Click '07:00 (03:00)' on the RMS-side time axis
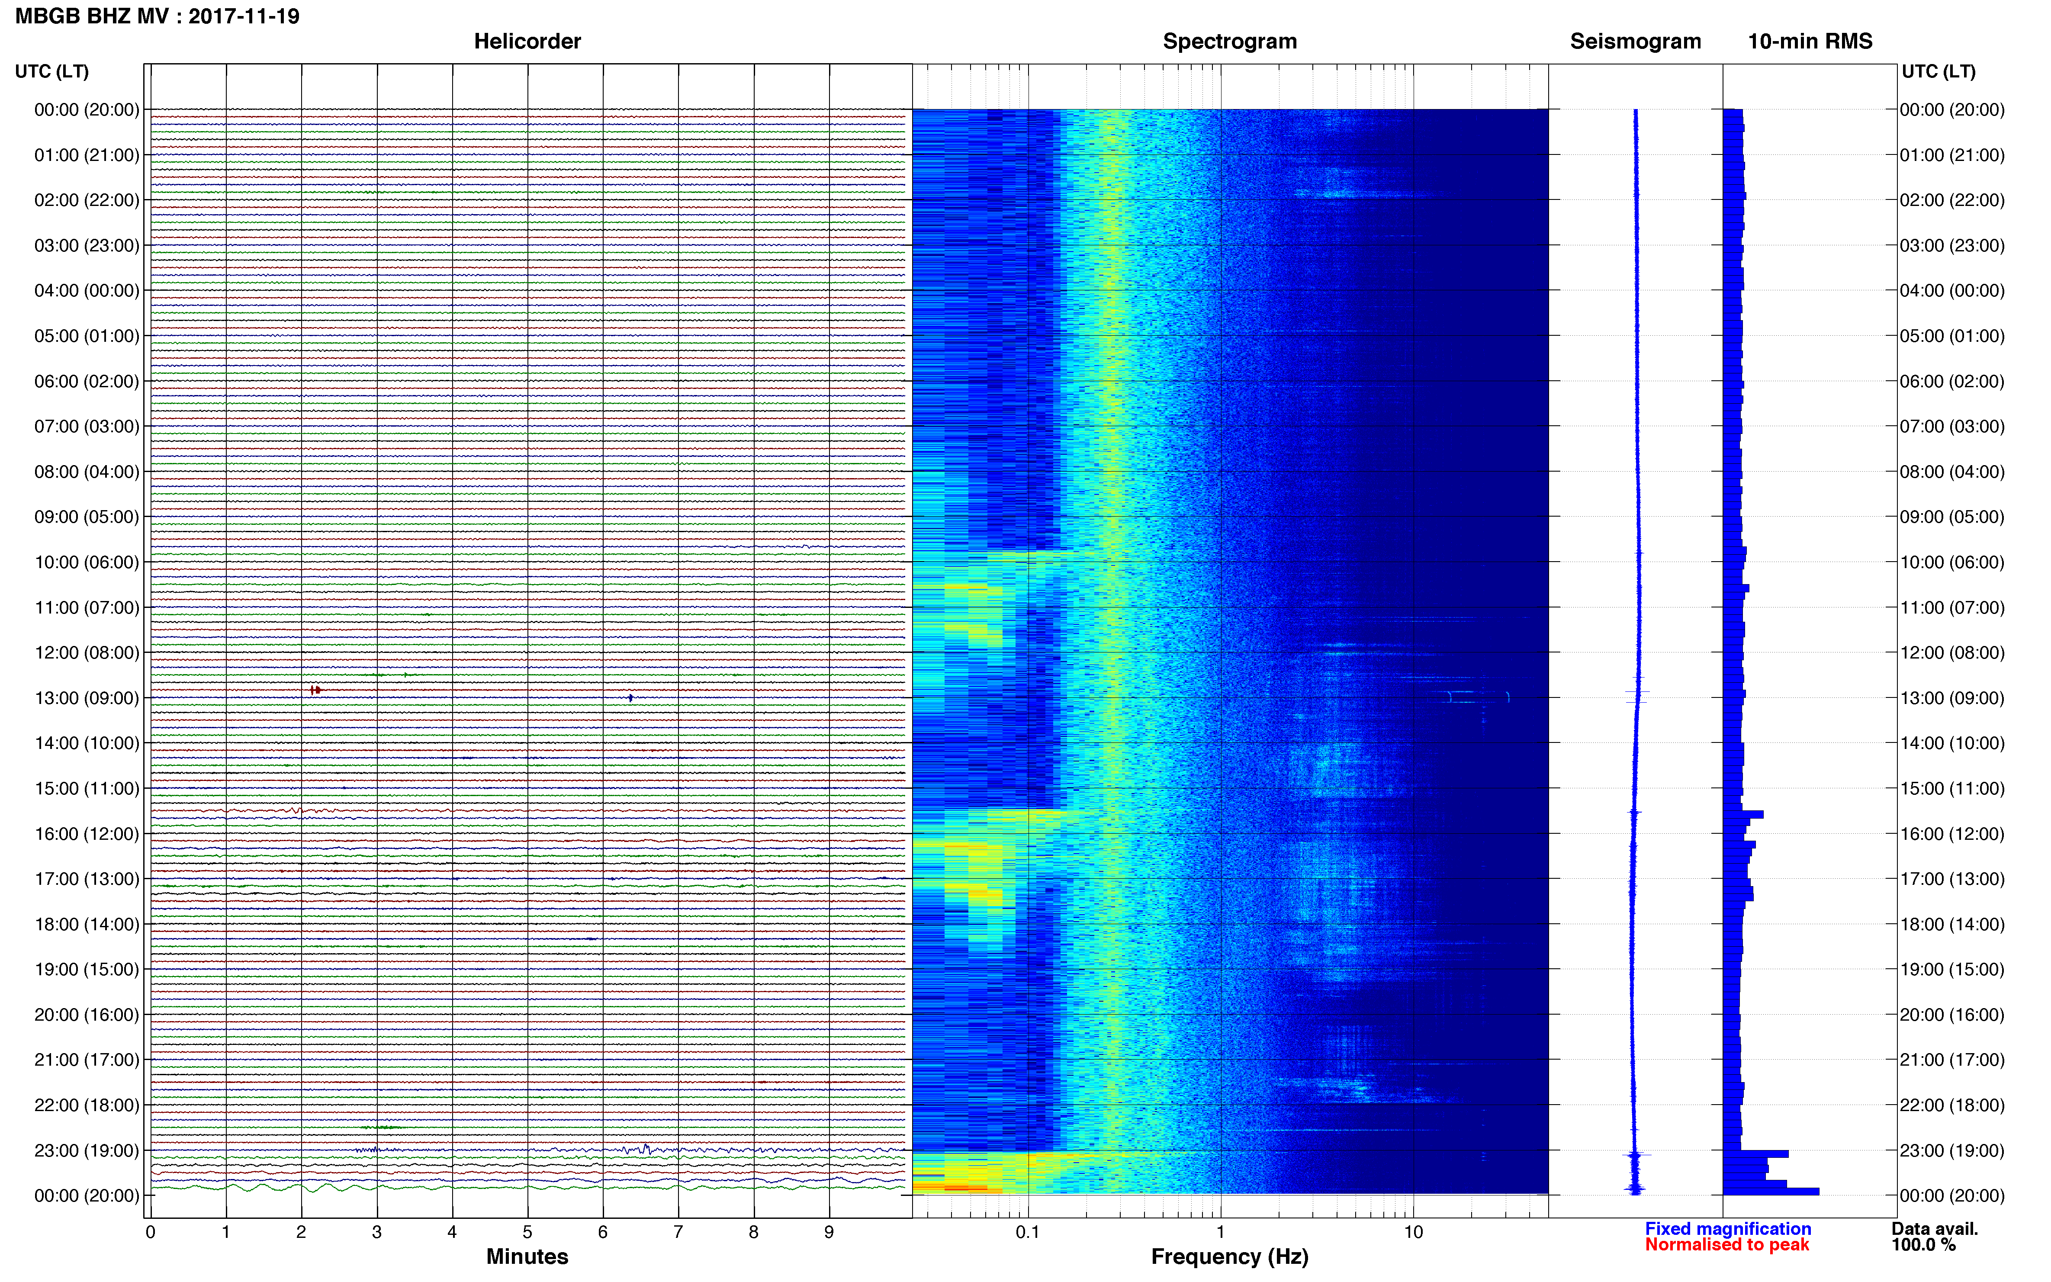2051x1282 pixels. pyautogui.click(x=1952, y=427)
